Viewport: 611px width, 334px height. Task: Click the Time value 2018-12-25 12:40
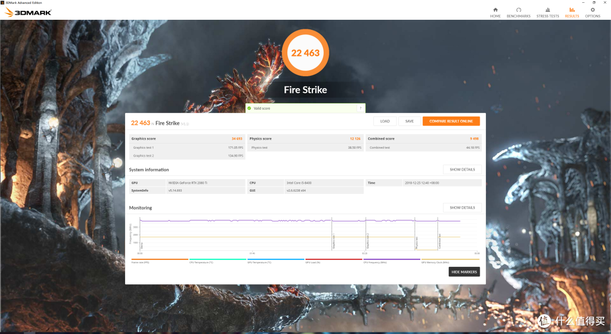coord(421,183)
